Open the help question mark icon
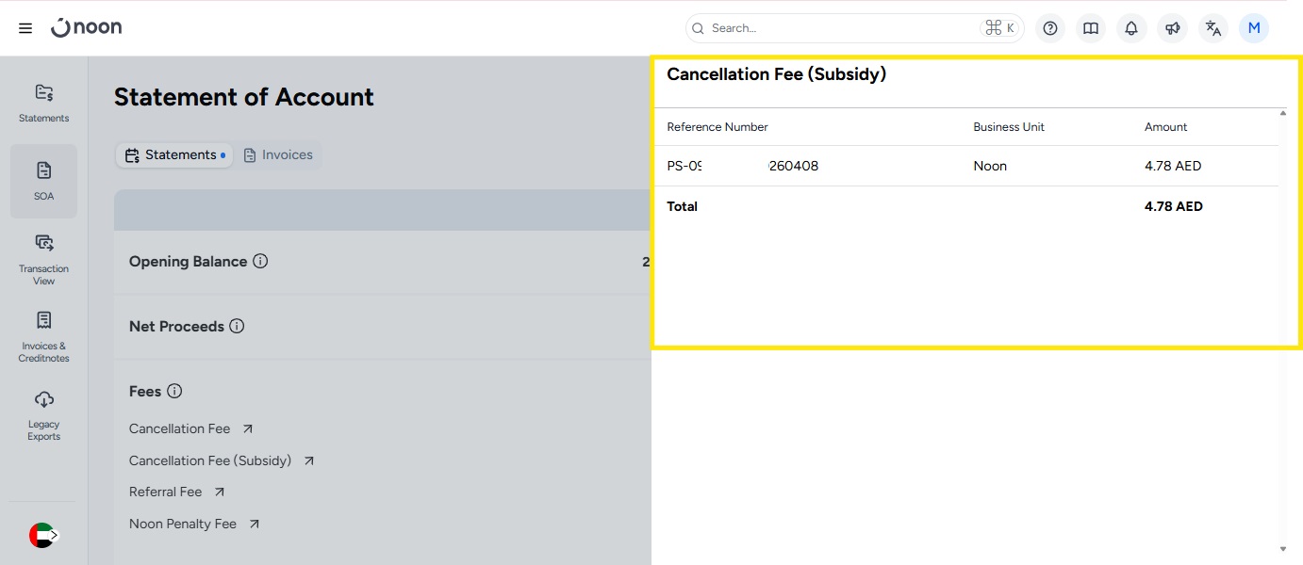This screenshot has width=1303, height=565. pyautogui.click(x=1050, y=28)
